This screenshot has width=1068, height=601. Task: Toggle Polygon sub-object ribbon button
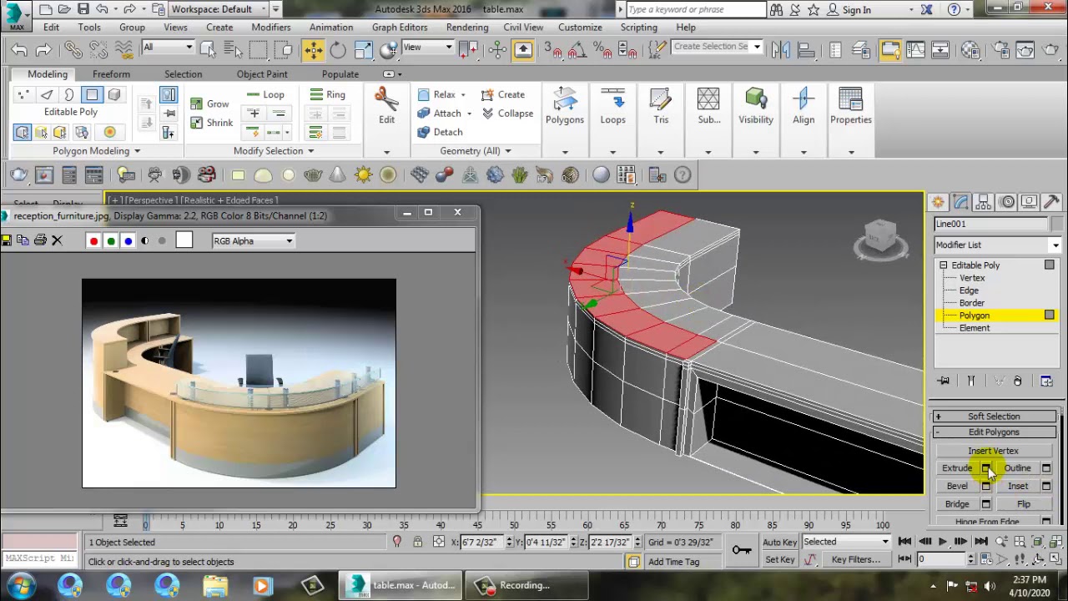pos(92,95)
